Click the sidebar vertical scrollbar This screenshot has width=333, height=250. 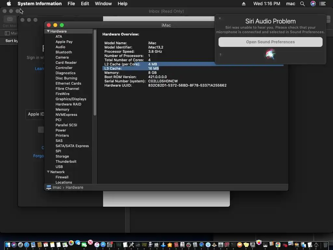click(95, 73)
